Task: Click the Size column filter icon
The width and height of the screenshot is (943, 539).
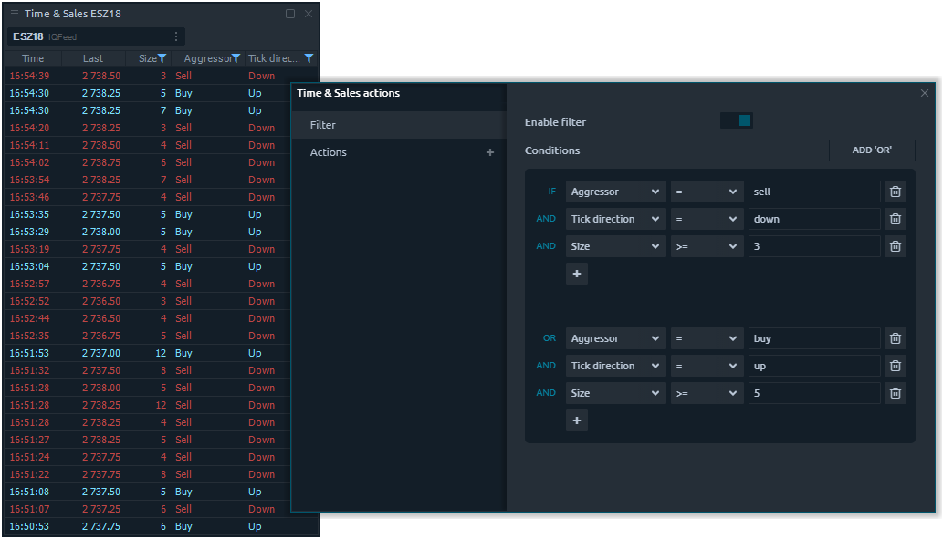Action: point(162,58)
